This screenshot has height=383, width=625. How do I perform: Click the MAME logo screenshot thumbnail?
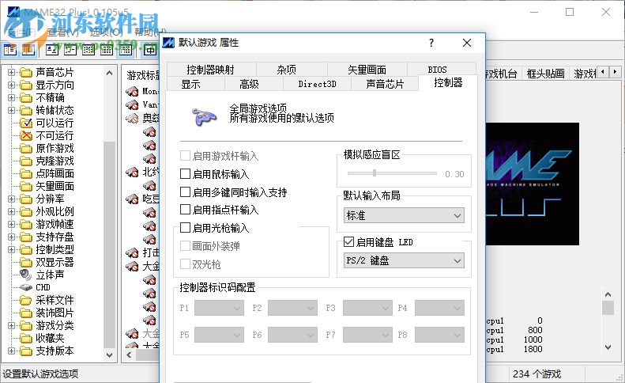tap(533, 184)
